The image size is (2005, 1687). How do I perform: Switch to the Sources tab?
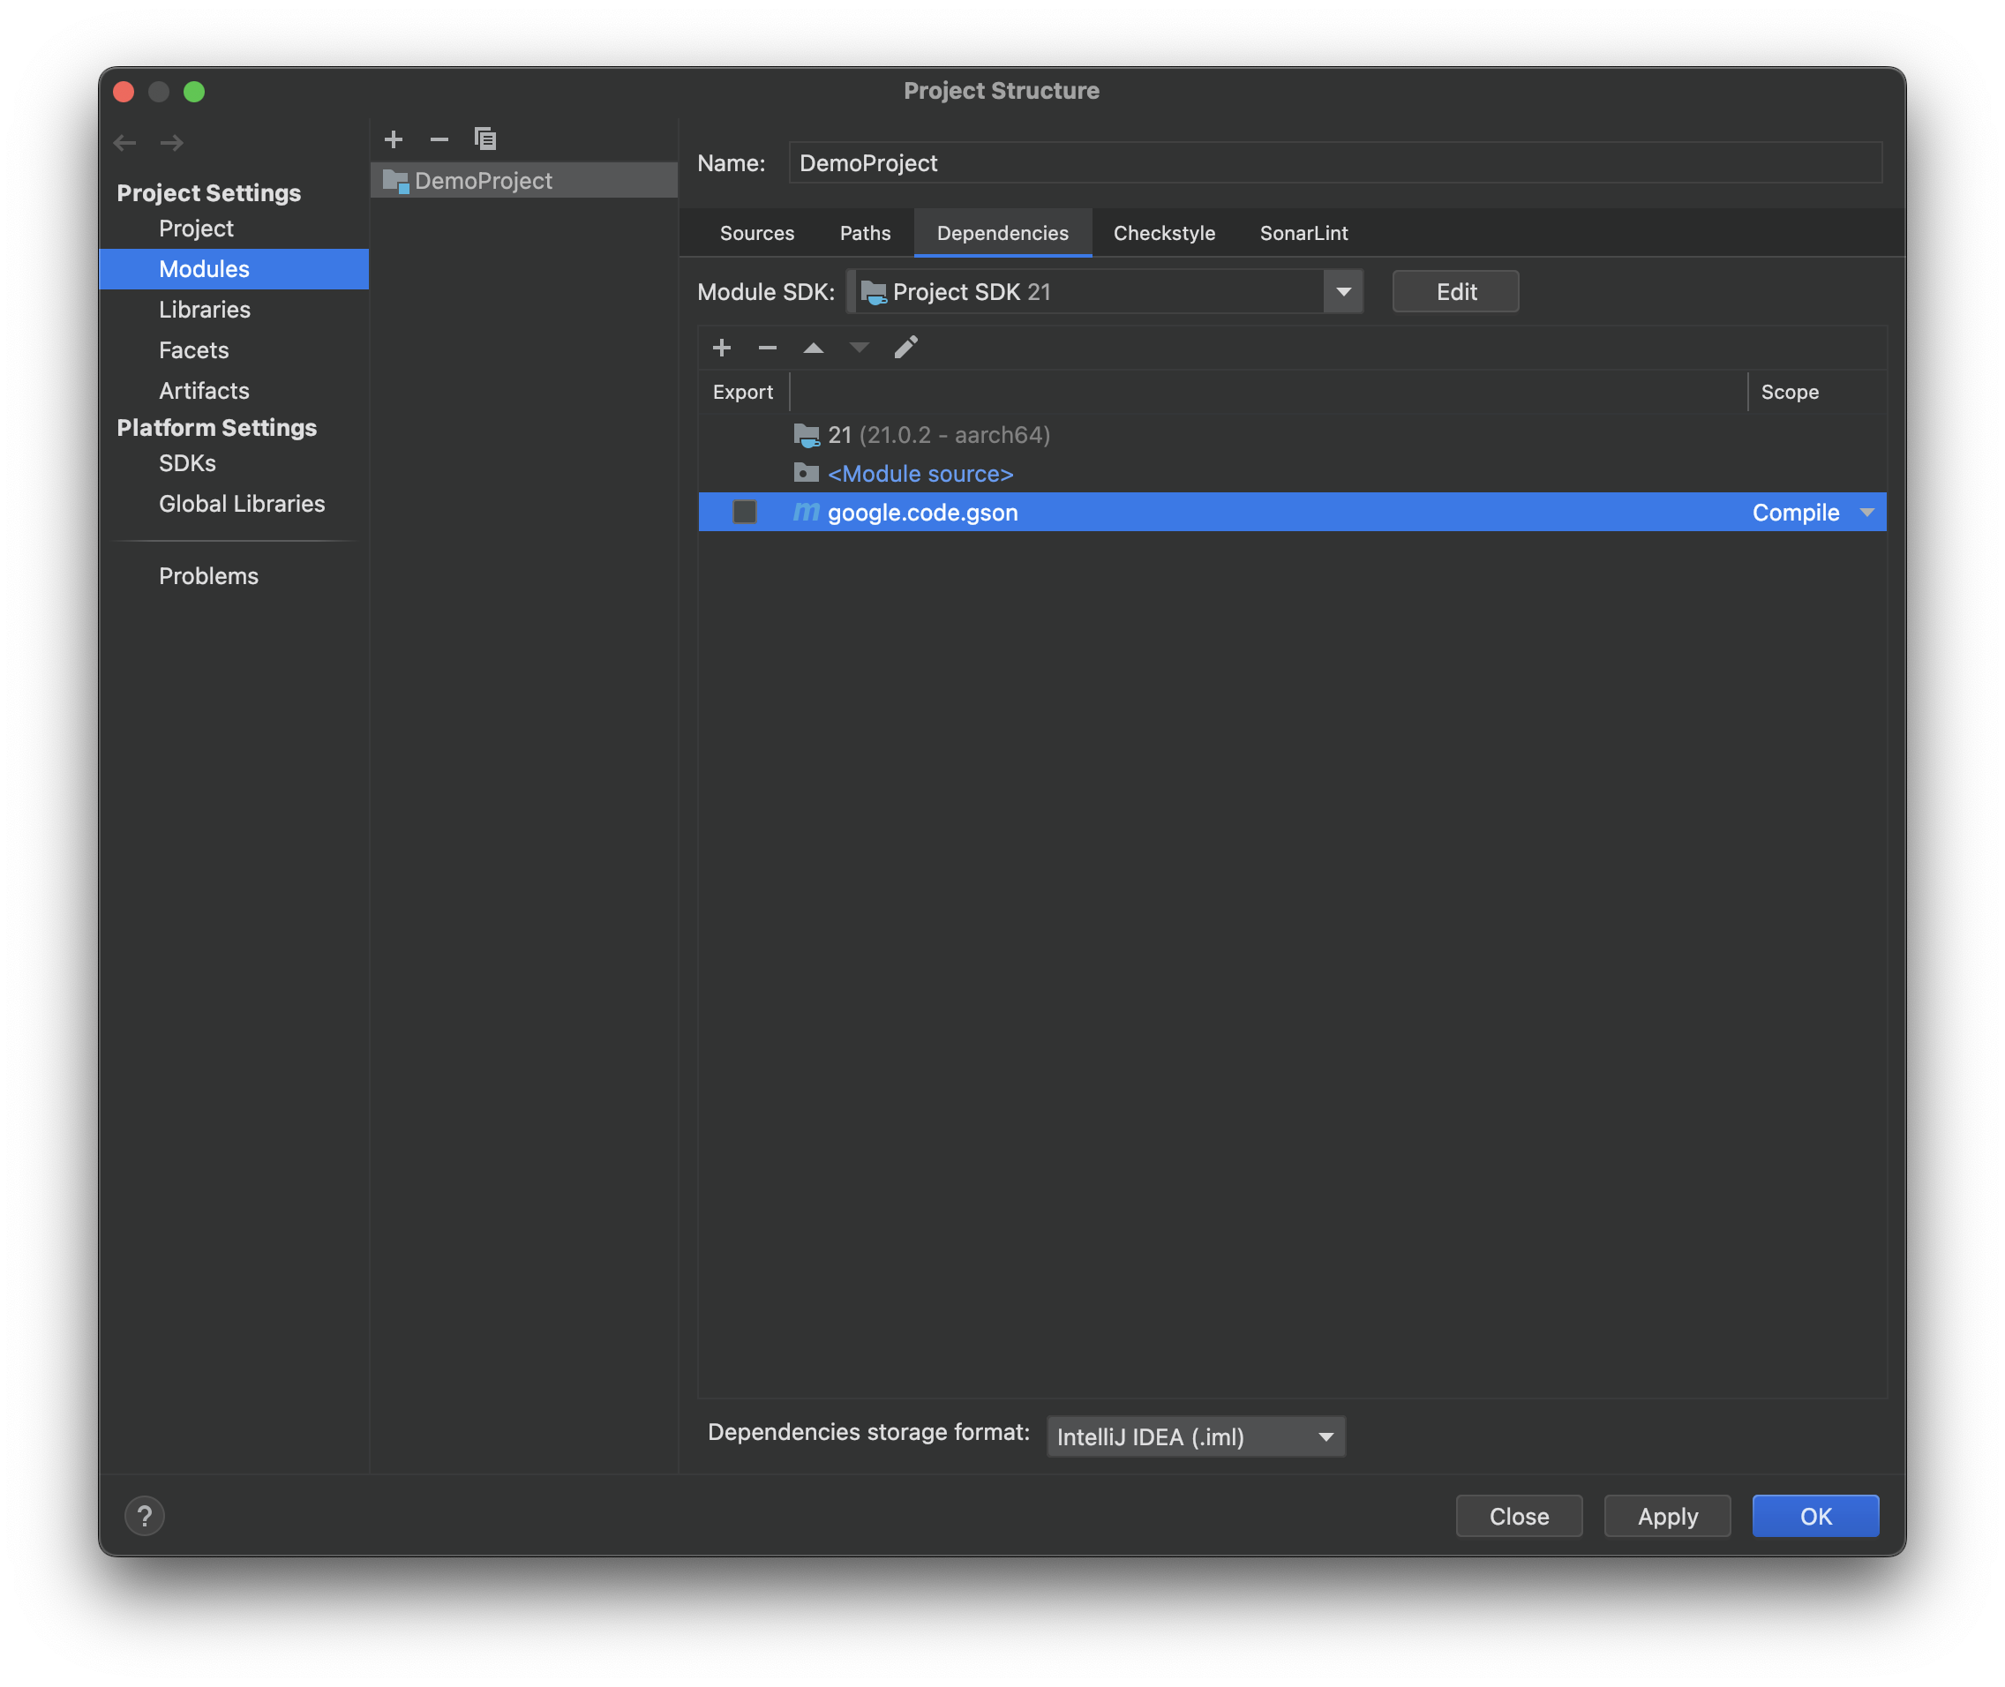click(756, 233)
